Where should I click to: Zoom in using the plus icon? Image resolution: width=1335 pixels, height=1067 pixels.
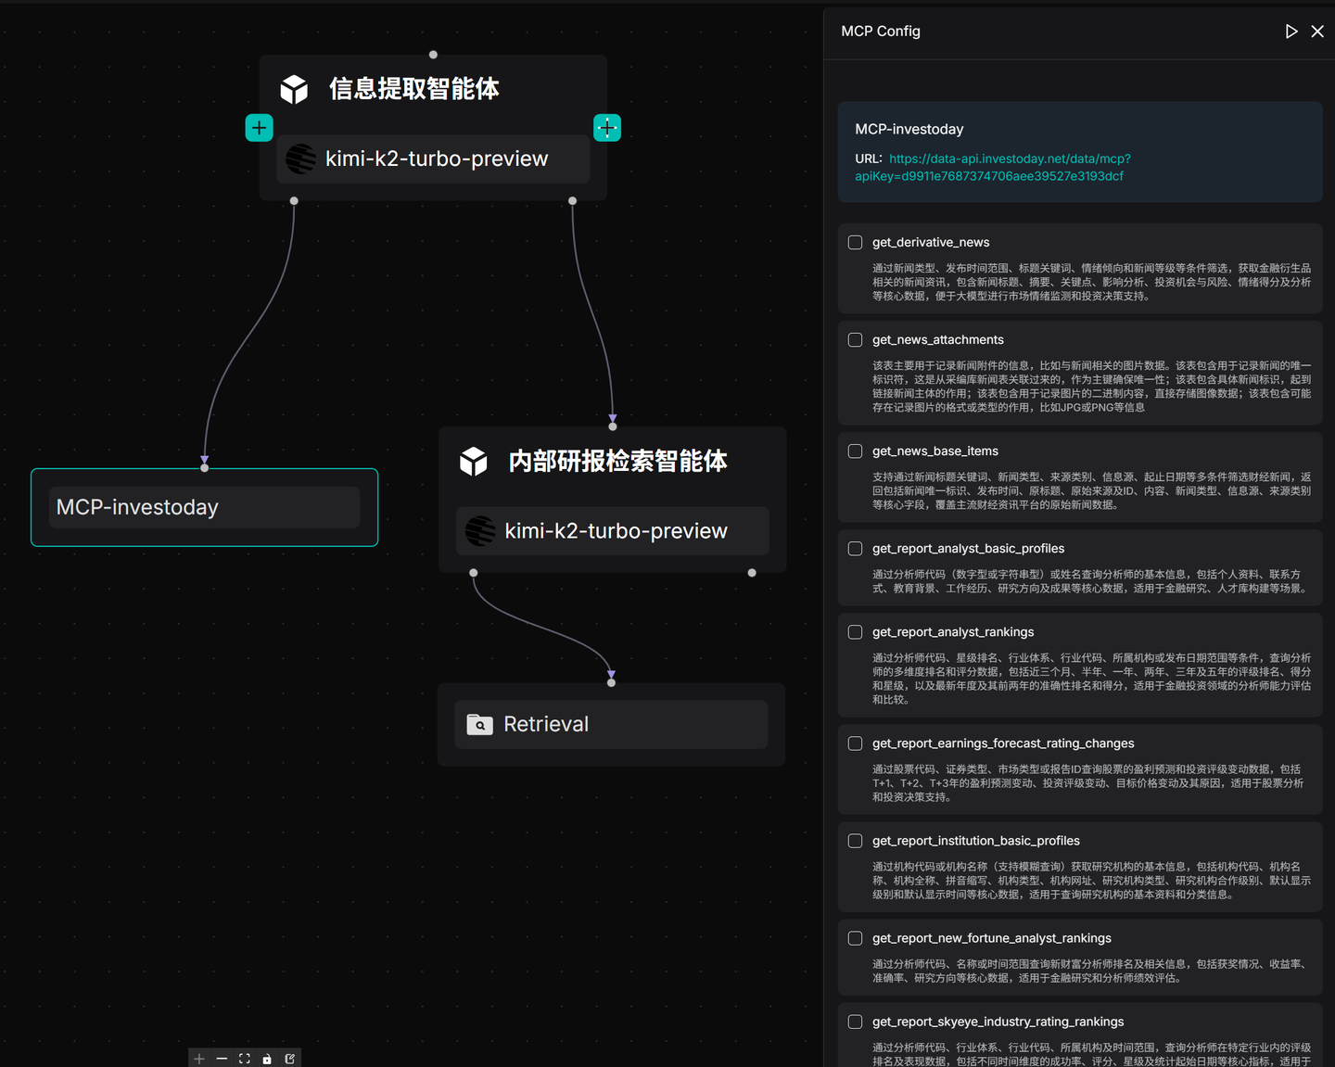coord(198,1058)
